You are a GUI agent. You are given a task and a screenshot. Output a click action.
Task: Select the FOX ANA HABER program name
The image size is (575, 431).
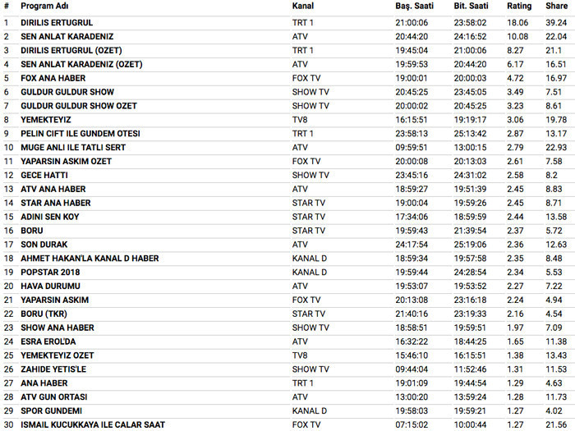54,78
